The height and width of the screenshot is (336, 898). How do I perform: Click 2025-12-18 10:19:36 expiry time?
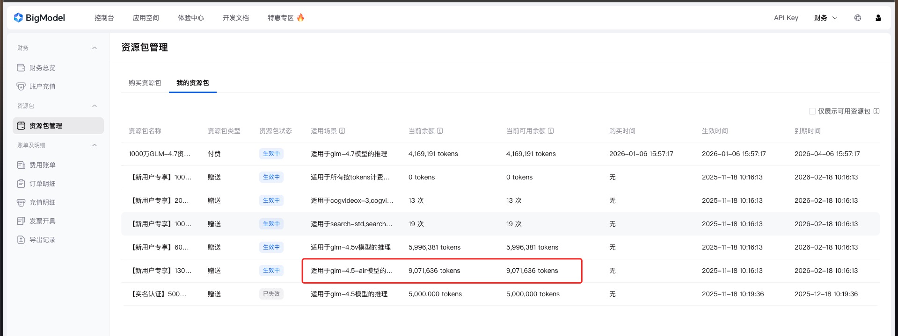click(x=826, y=294)
